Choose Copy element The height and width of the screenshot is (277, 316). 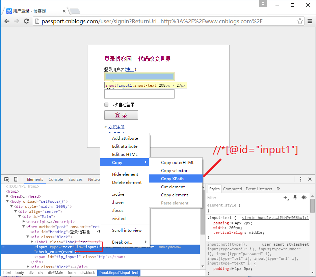click(176, 195)
